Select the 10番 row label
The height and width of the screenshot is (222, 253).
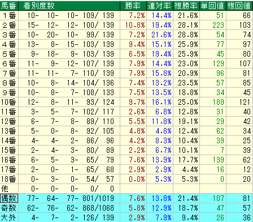(x=8, y=102)
